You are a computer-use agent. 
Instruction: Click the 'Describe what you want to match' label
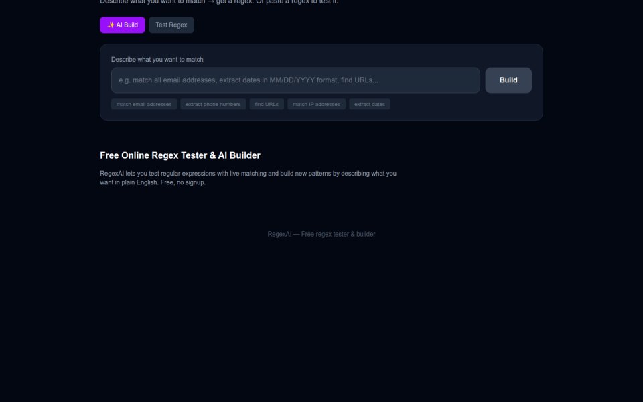coord(157,60)
